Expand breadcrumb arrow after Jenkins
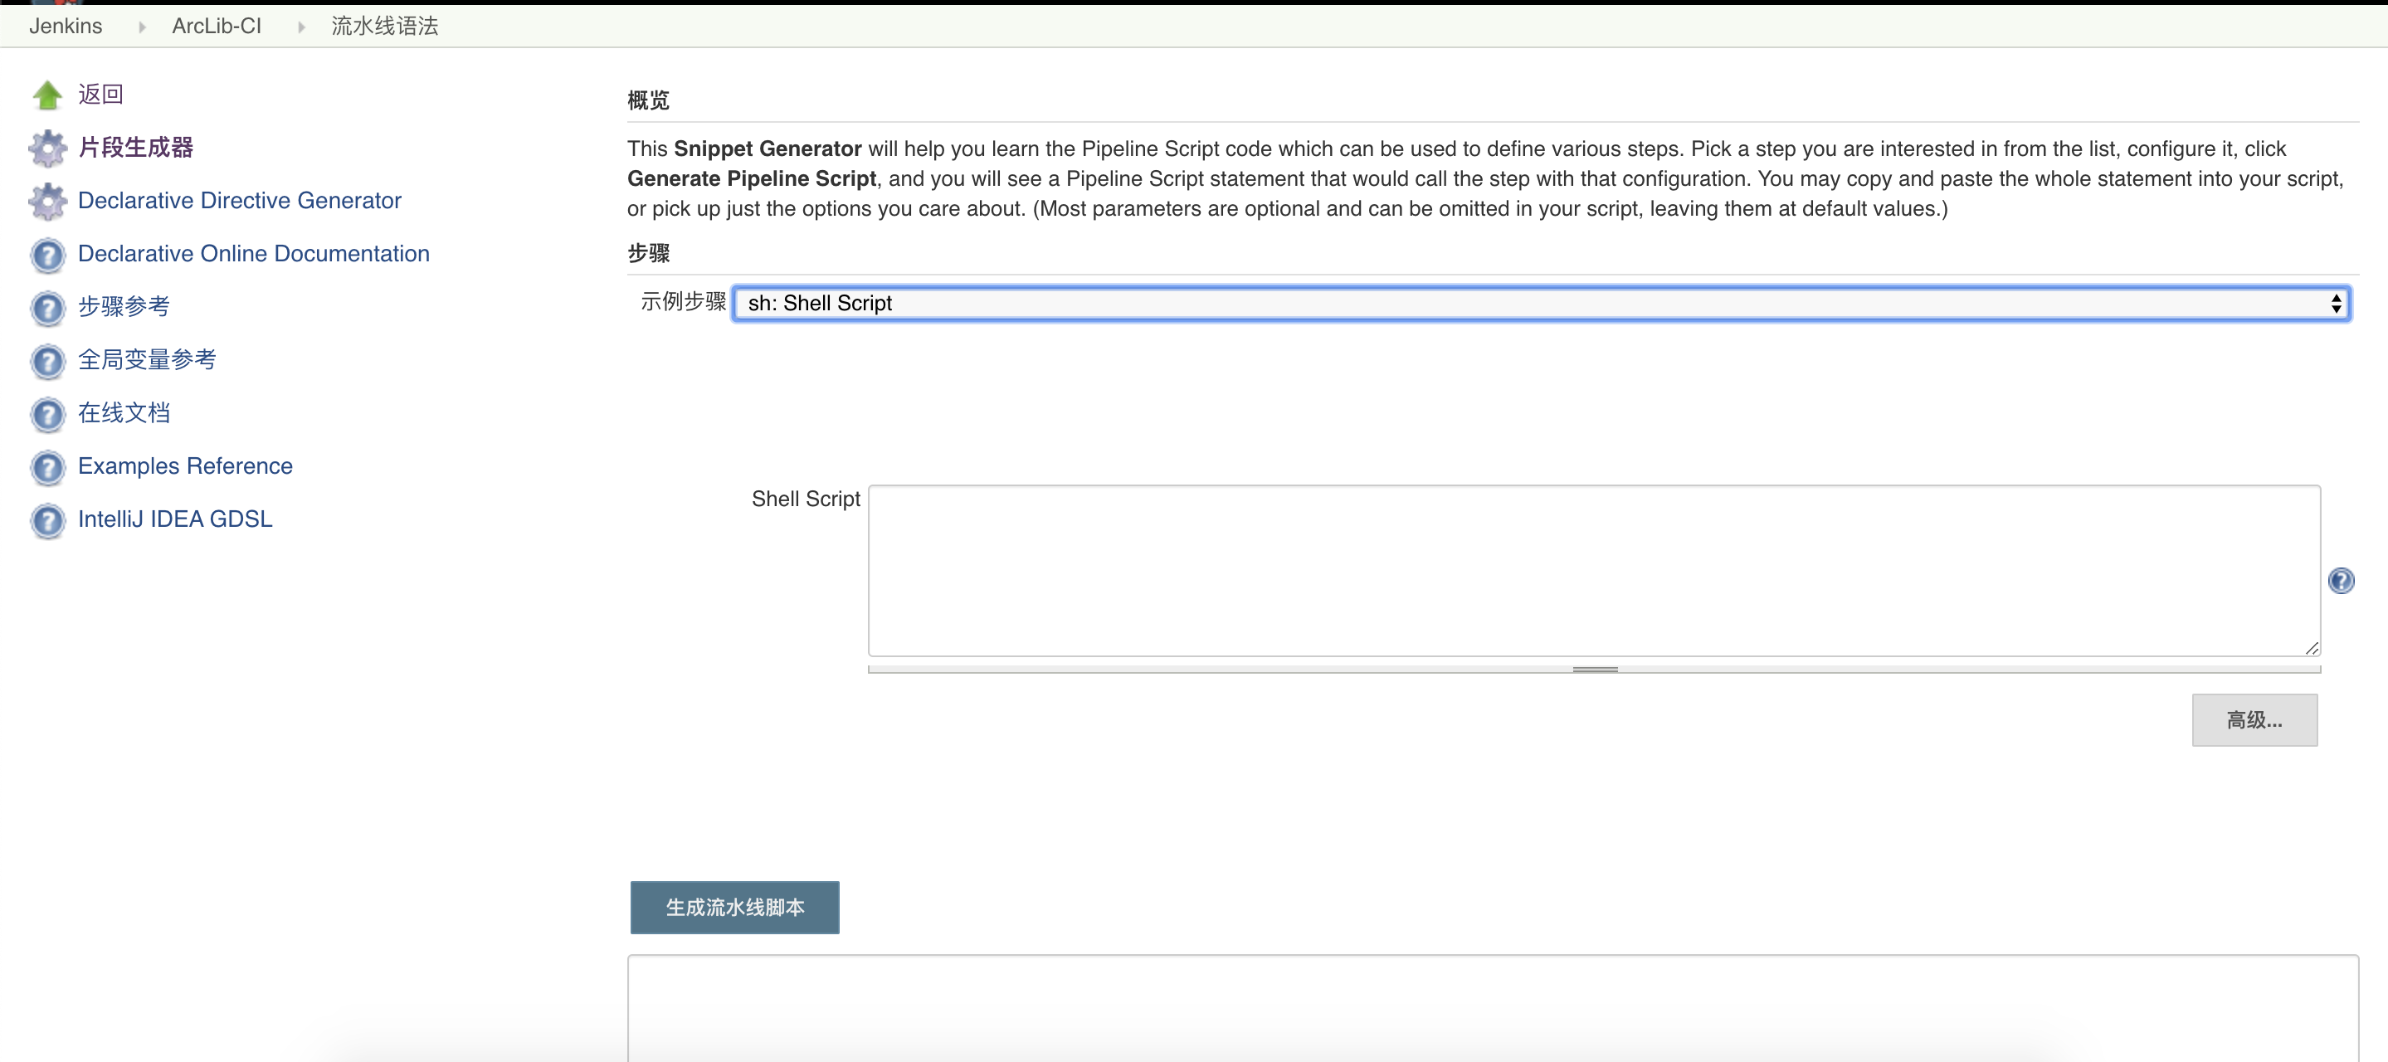This screenshot has width=2388, height=1062. [x=142, y=27]
